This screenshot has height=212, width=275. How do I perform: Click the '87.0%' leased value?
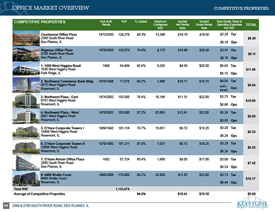(141, 143)
